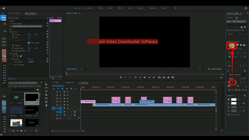The width and height of the screenshot is (249, 140).
Task: Open the Roboto Condensed font dropdown
Action: click(x=237, y=74)
